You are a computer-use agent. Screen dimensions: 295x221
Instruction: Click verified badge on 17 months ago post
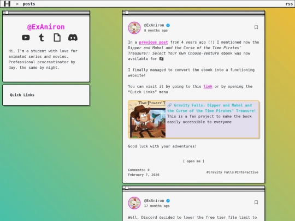[168, 201]
